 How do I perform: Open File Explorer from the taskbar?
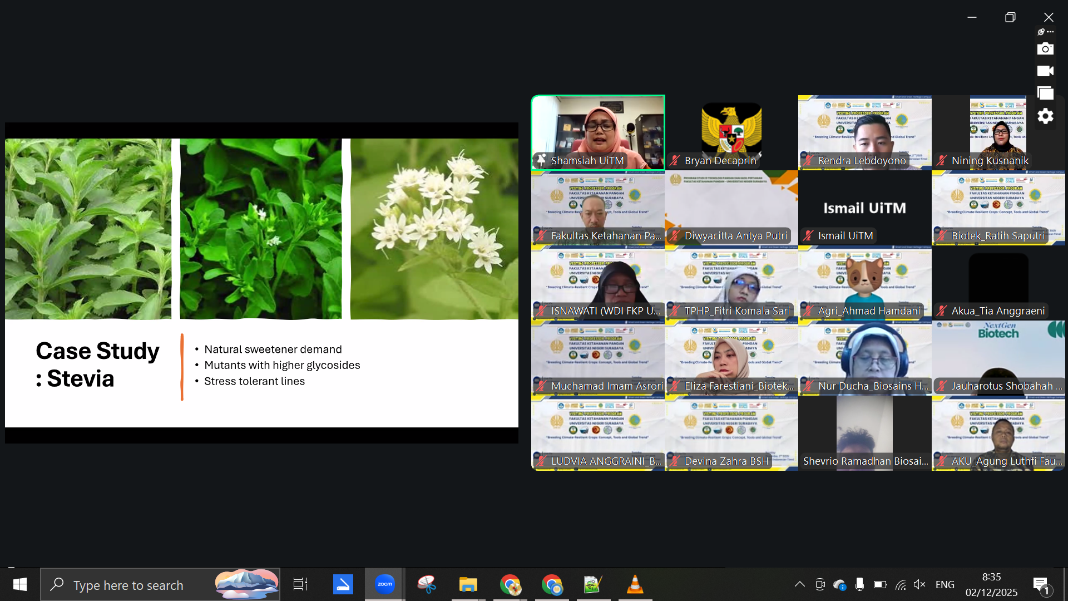[468, 584]
